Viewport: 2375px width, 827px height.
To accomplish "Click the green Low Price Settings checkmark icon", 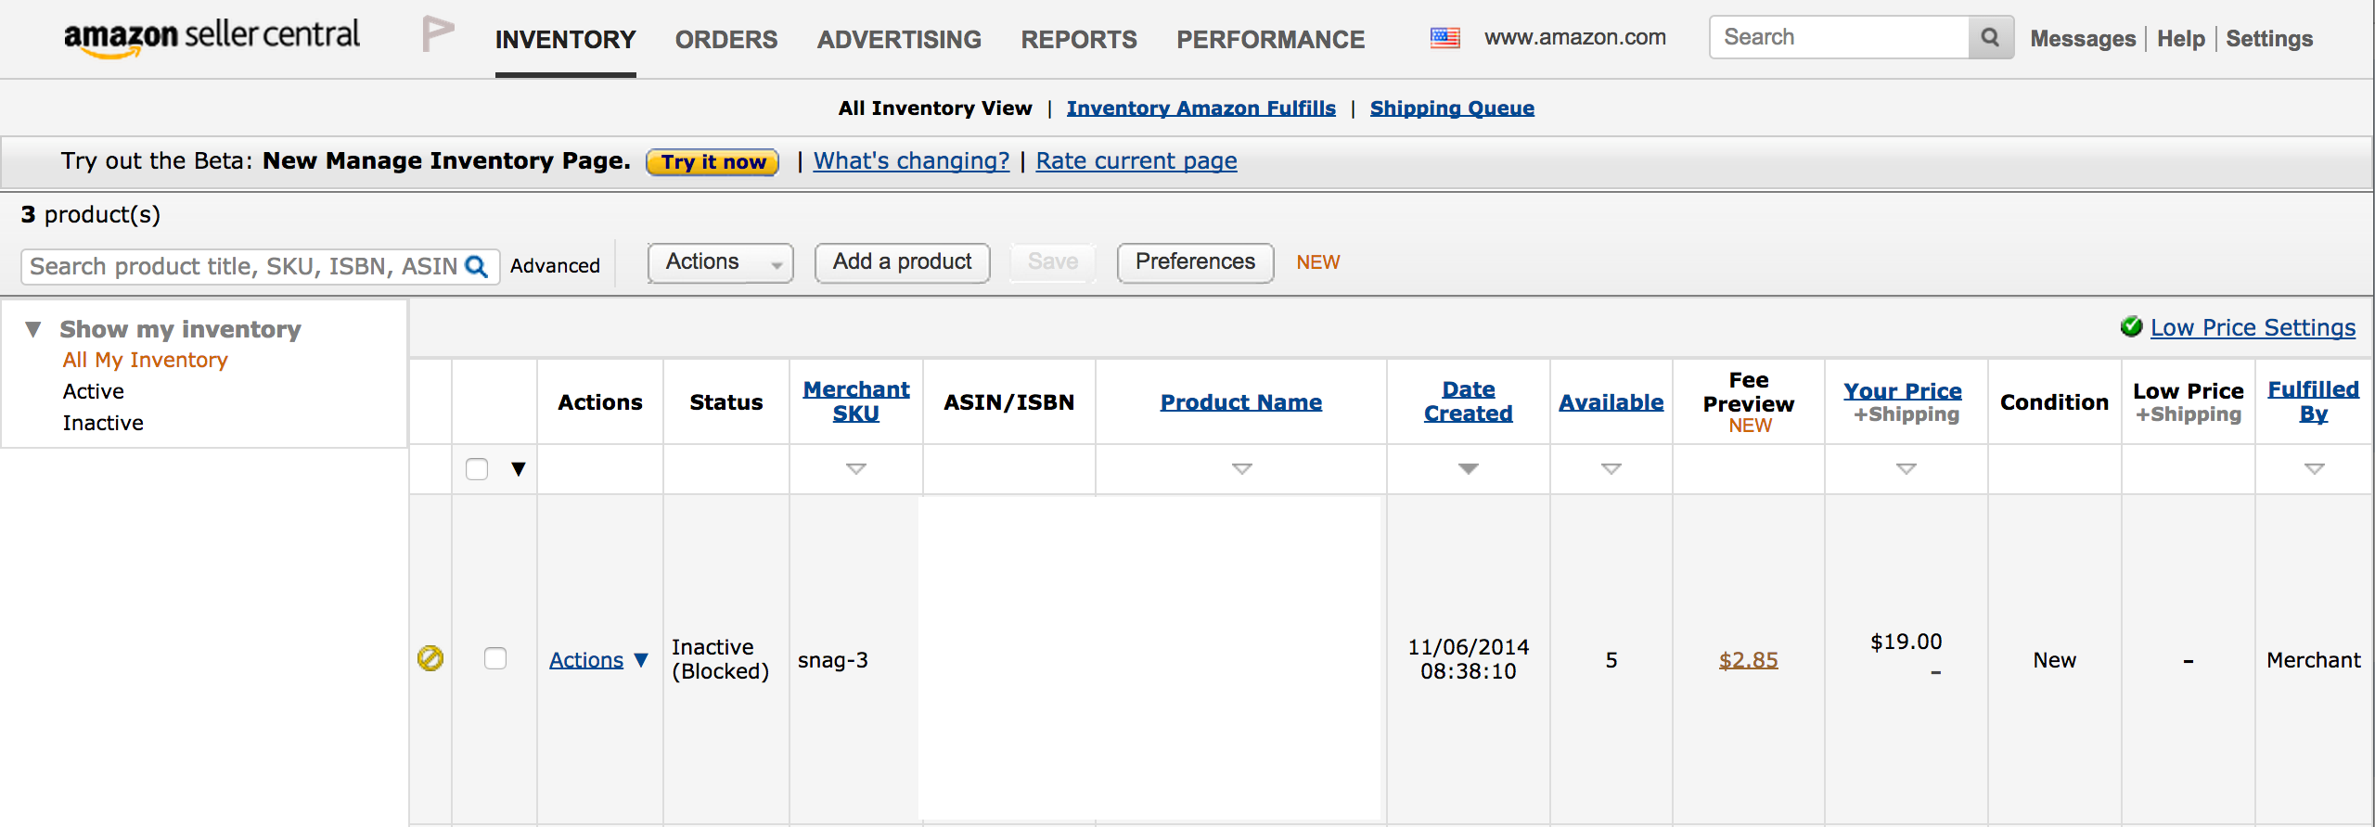I will [x=2131, y=326].
